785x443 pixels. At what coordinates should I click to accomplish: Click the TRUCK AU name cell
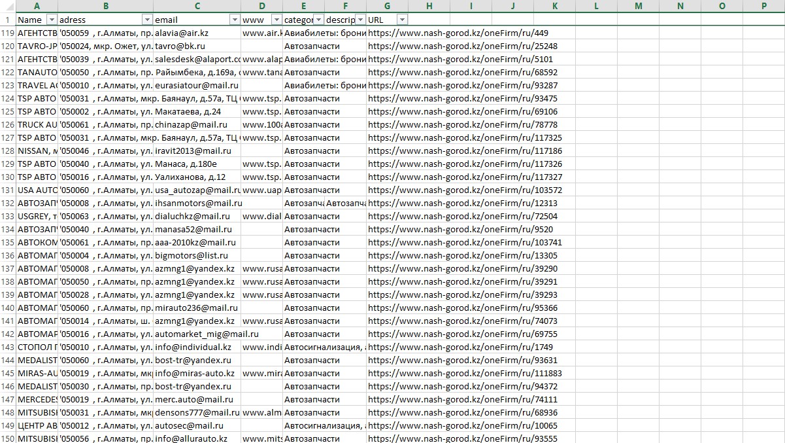pos(37,124)
